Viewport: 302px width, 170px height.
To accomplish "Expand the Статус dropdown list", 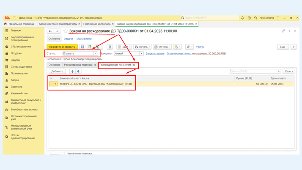I will click(x=96, y=54).
